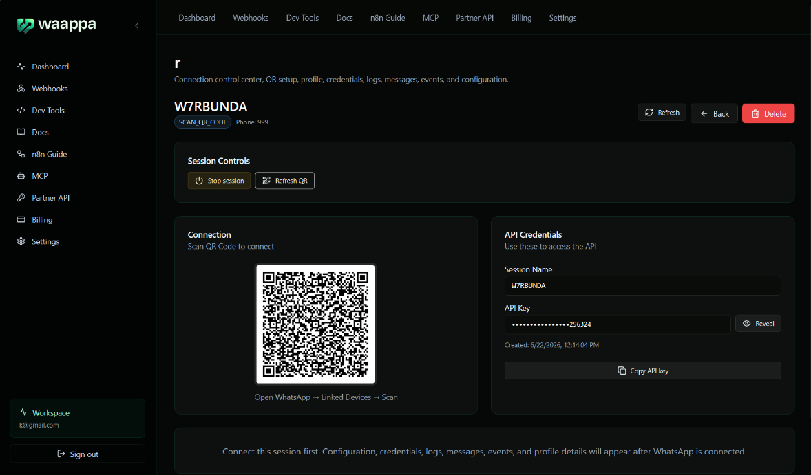Viewport: 811px width, 475px height.
Task: Switch to the MCP top tab
Action: [430, 18]
